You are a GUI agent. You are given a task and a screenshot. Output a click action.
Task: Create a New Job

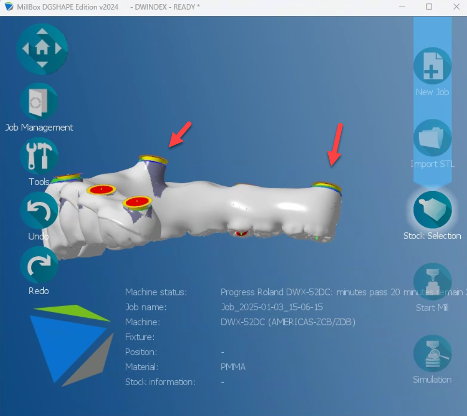(x=433, y=66)
